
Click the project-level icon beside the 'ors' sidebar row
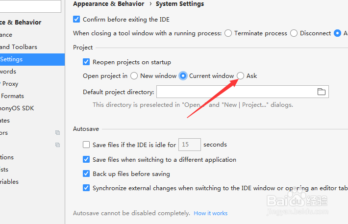(x=57, y=133)
